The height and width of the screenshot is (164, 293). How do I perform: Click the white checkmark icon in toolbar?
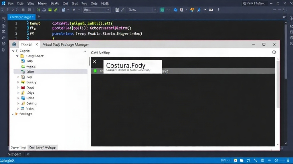click(x=205, y=10)
